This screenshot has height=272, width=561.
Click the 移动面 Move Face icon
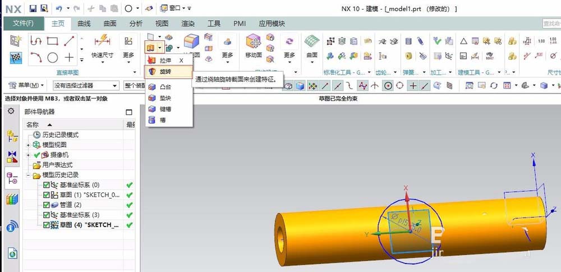tap(254, 42)
